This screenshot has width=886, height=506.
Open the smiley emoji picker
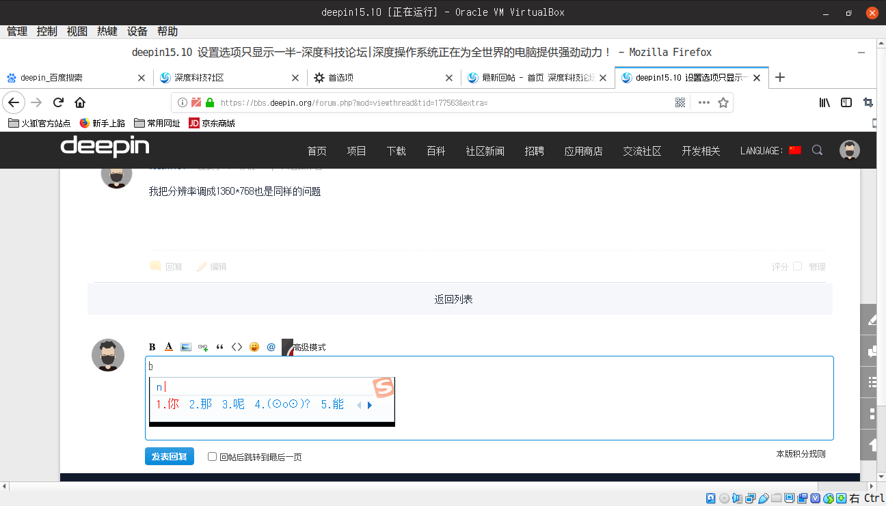coord(254,347)
